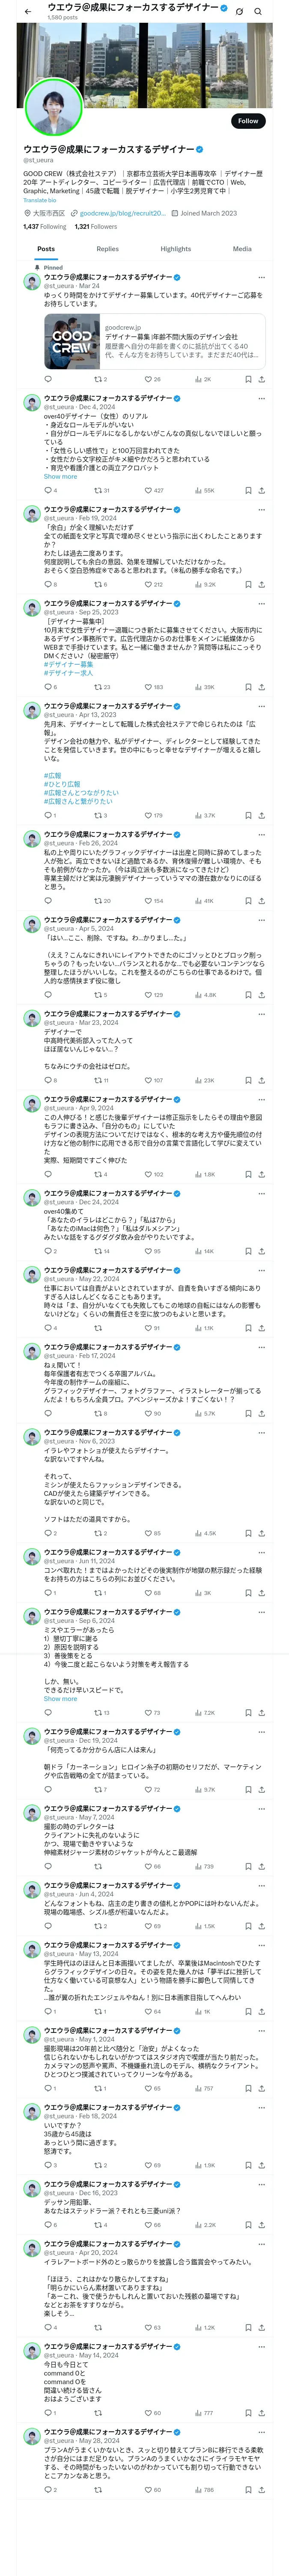The image size is (289, 2576).
Task: Repost the Dec 4 post with 31 reposts
Action: click(x=98, y=490)
